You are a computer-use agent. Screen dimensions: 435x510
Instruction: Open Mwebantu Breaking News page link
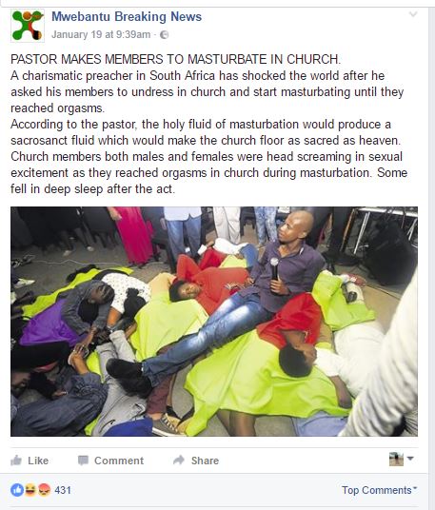[x=127, y=16]
